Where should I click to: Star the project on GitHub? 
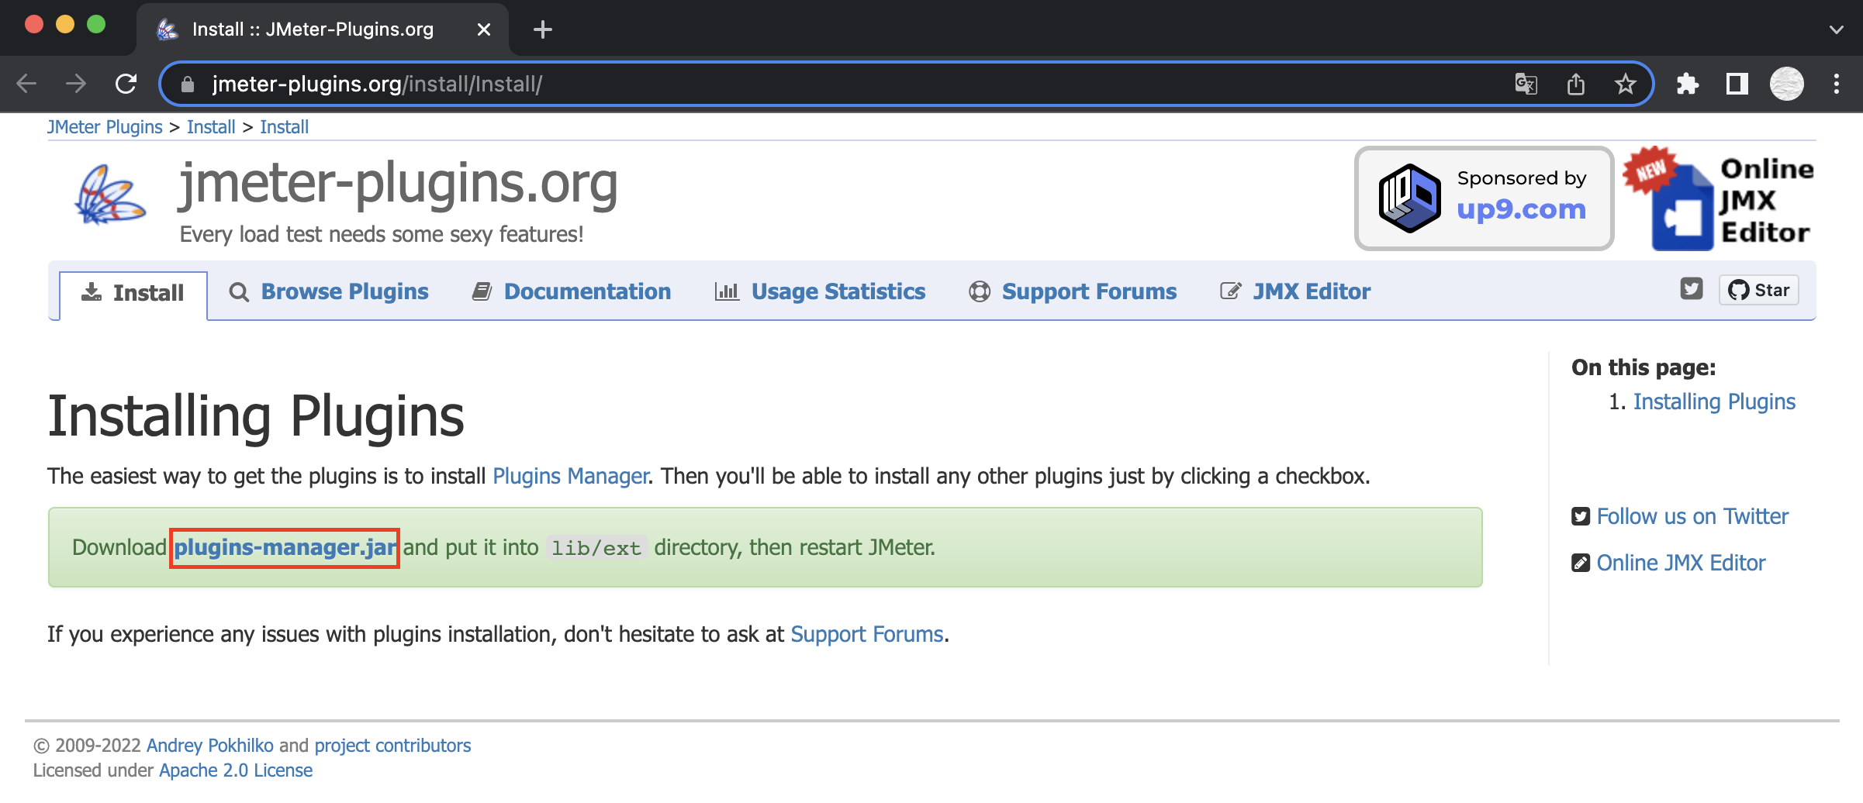(1758, 290)
